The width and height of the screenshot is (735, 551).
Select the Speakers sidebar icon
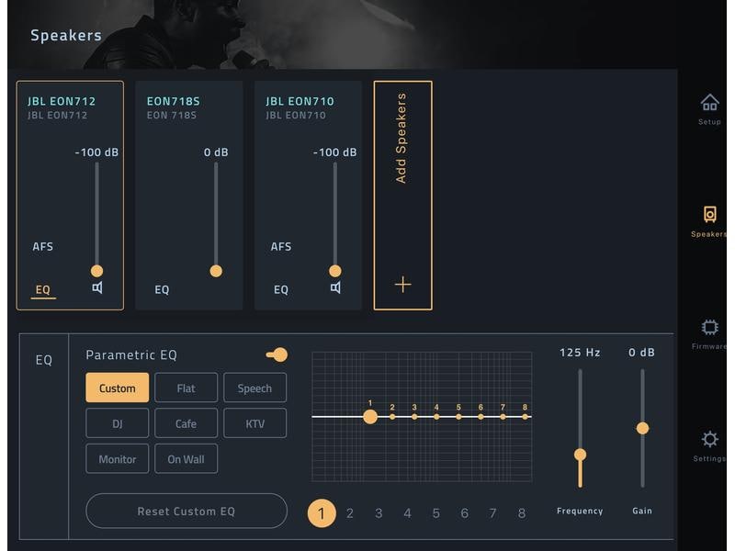[709, 214]
